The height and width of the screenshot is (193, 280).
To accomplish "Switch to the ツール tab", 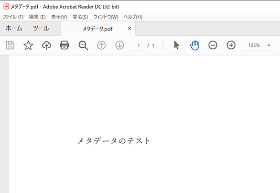I will (41, 28).
